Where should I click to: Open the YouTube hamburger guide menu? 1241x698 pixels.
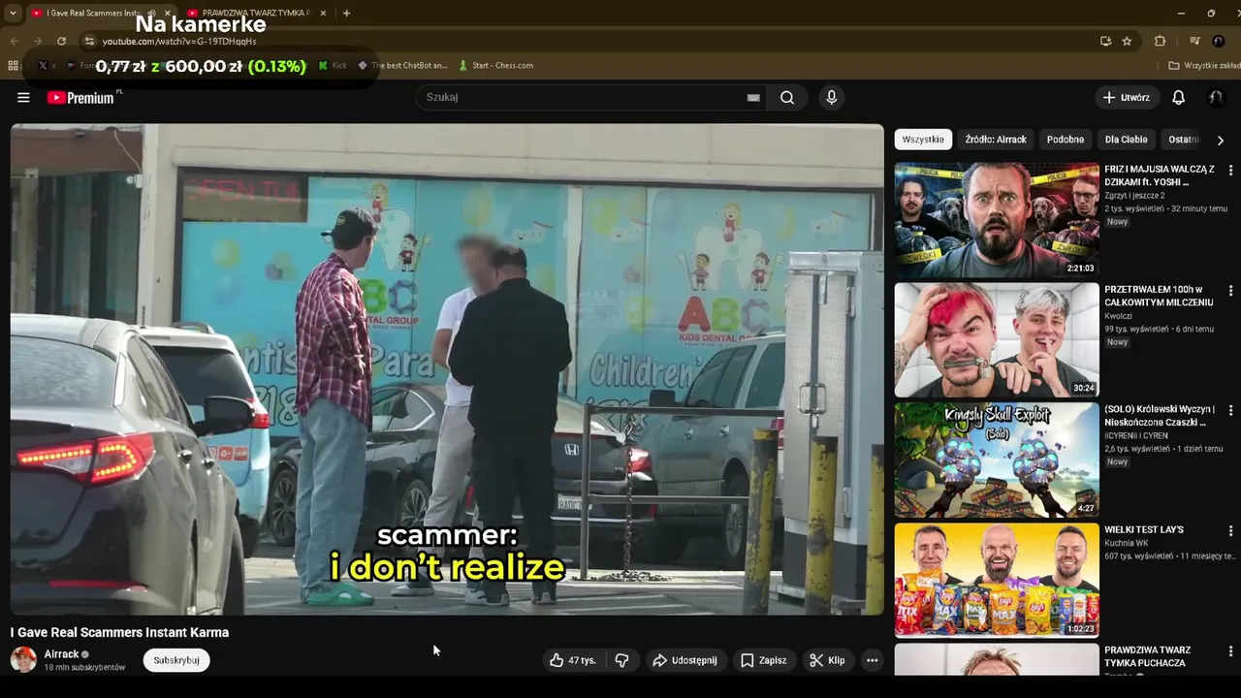click(23, 97)
